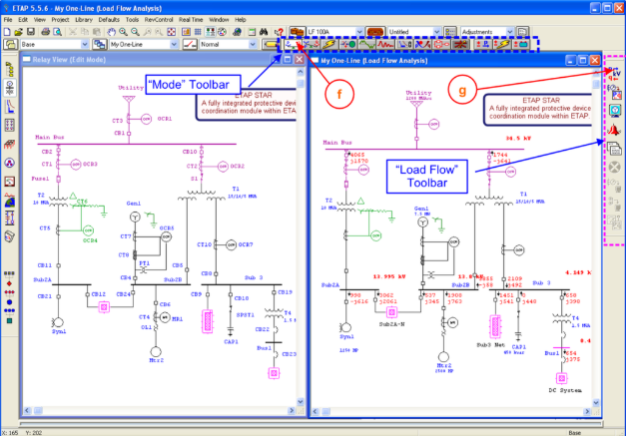This screenshot has width=626, height=436.
Task: Open Load Flow Report Manager icon
Action: click(x=615, y=149)
